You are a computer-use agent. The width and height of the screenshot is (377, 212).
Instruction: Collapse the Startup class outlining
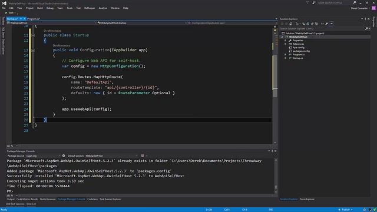33,35
